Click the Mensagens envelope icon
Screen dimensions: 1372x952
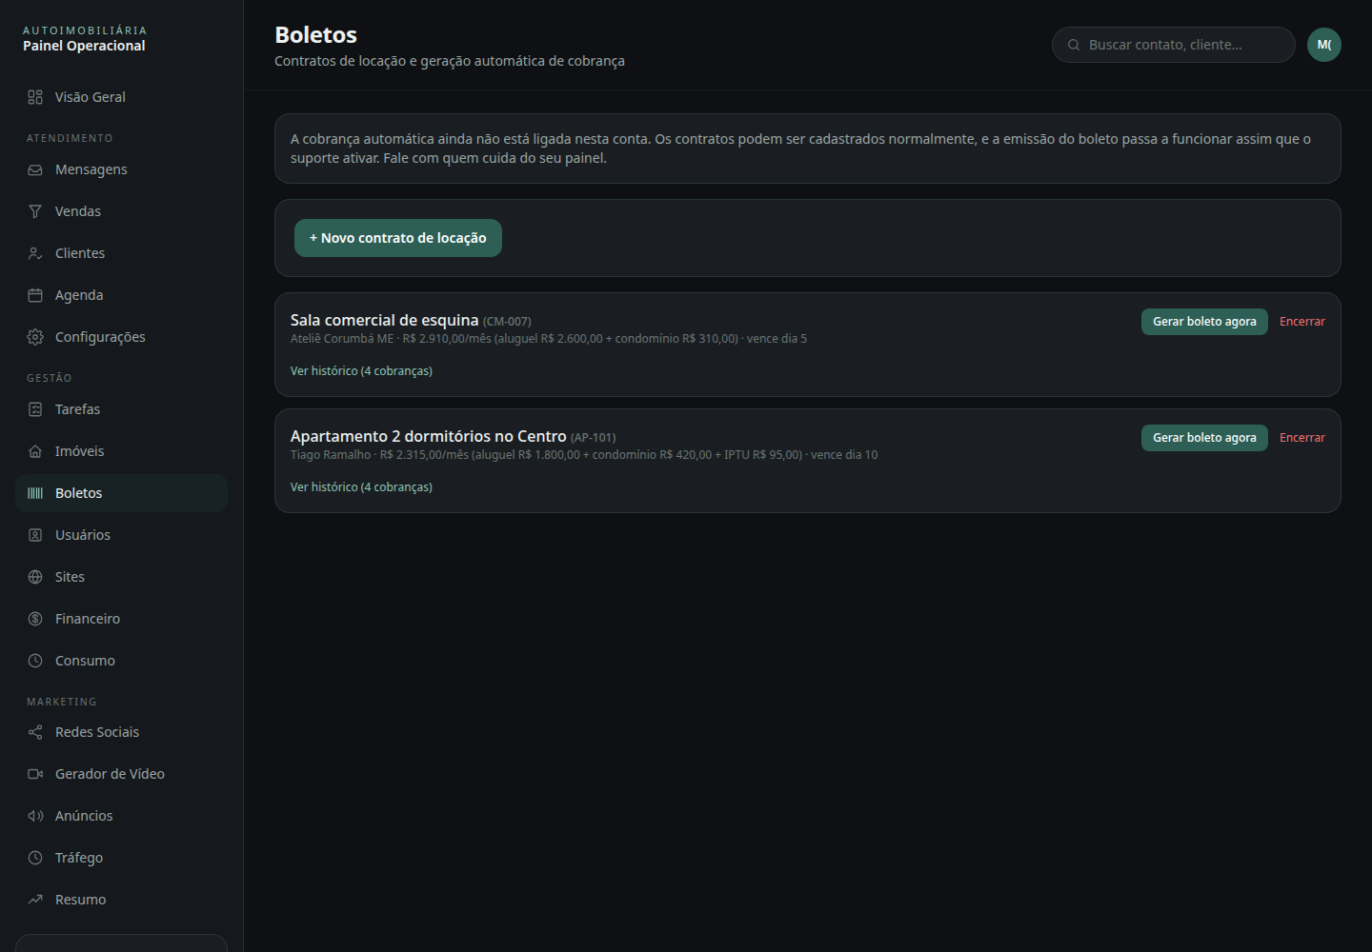35,169
